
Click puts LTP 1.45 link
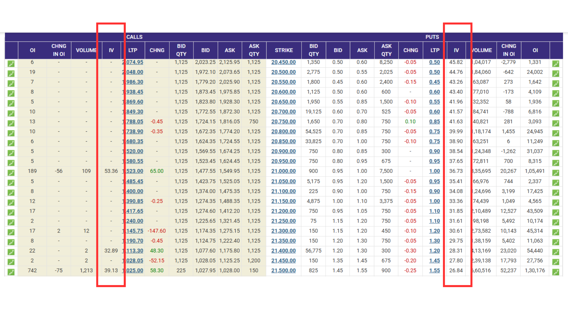(434, 261)
